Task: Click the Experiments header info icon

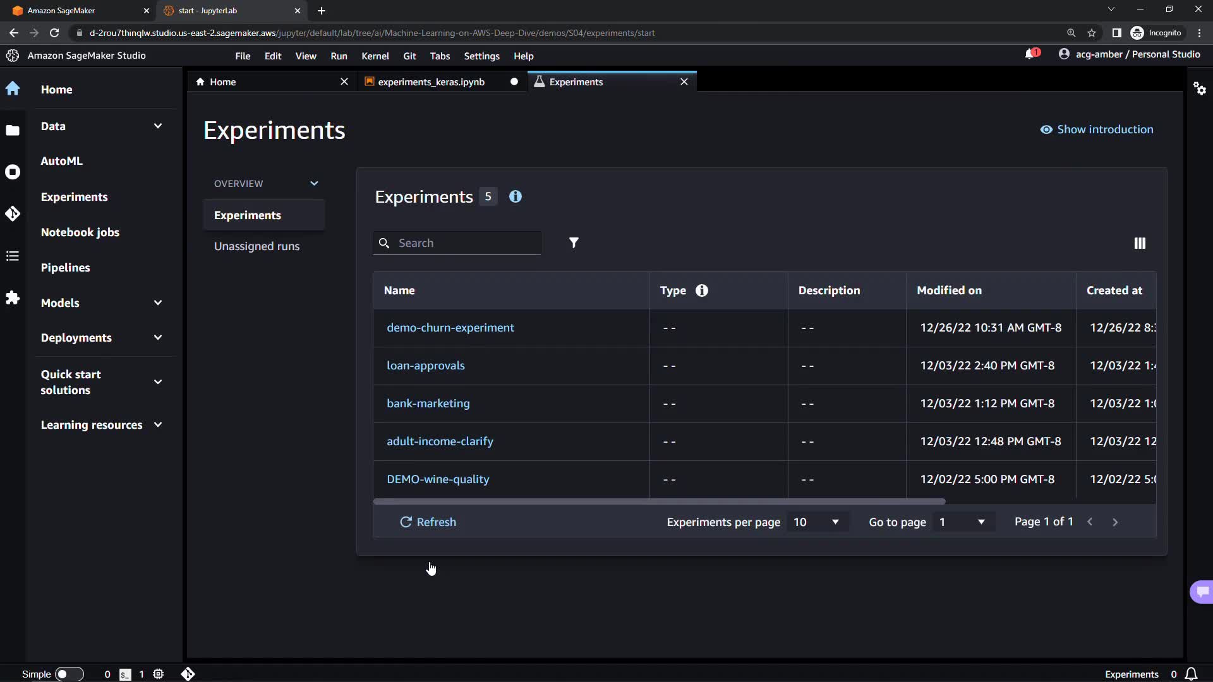Action: (516, 197)
